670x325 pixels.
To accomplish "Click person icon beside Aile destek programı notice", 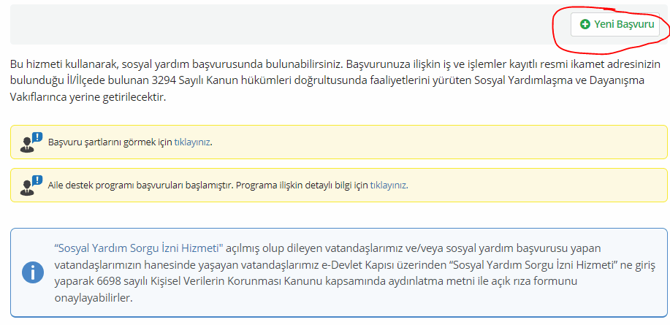I will click(x=27, y=188).
